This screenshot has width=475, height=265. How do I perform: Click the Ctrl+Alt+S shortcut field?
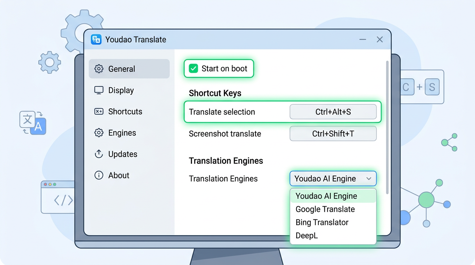[333, 112]
